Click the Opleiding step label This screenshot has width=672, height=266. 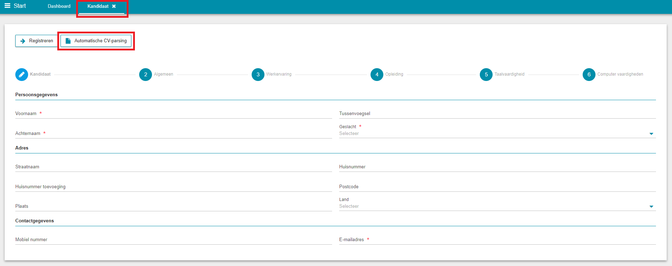tap(394, 74)
